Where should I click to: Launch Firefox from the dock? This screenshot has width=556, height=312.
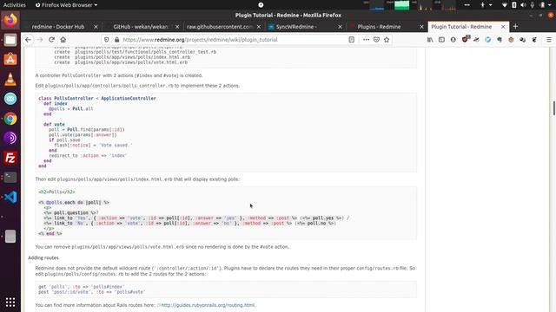tap(10, 20)
